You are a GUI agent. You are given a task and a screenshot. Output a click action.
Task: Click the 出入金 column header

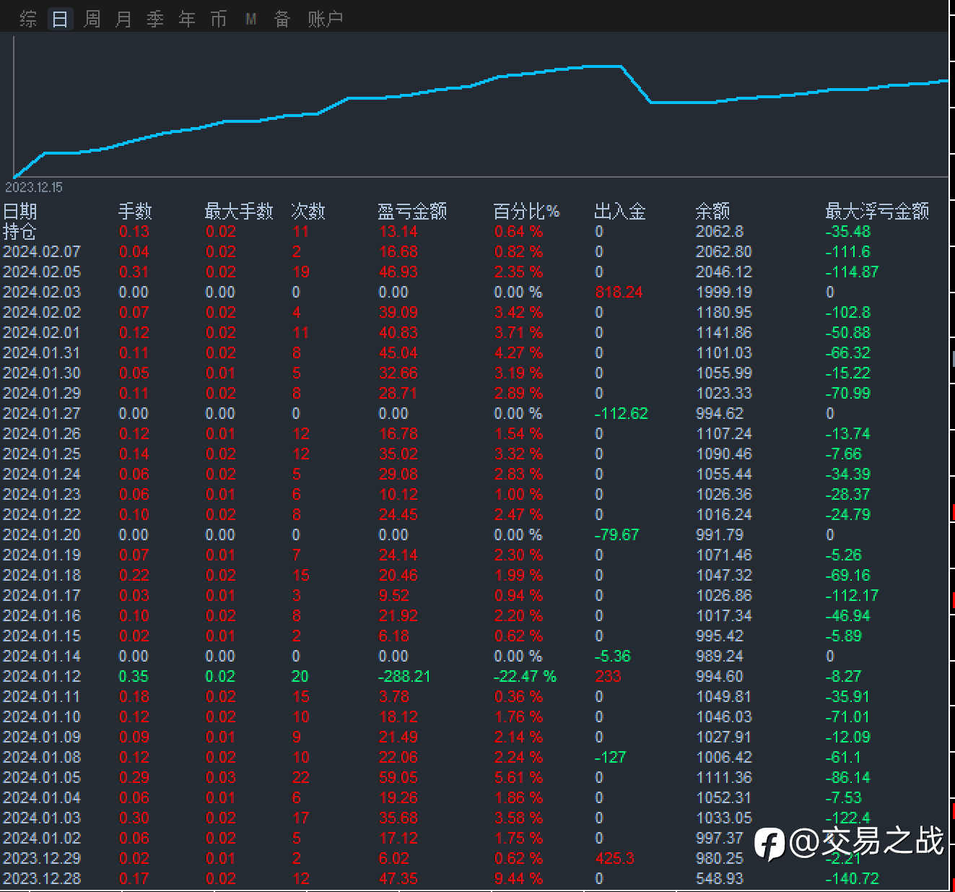(x=620, y=211)
